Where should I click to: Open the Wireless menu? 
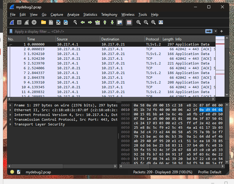pyautogui.click(x=128, y=15)
